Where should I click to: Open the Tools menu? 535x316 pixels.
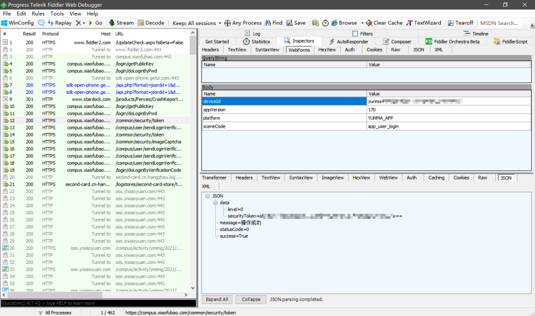(57, 14)
